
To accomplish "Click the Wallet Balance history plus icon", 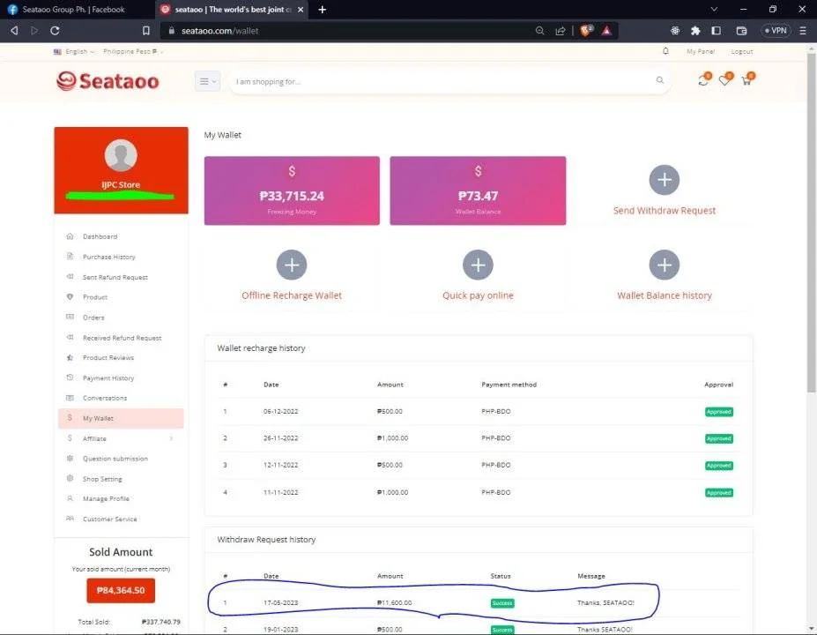I will [664, 265].
